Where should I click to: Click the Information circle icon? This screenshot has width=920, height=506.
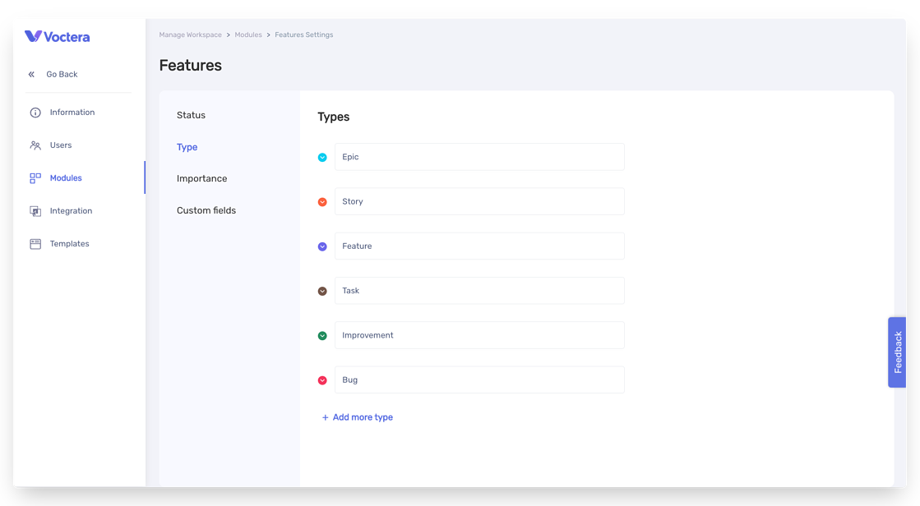[35, 113]
